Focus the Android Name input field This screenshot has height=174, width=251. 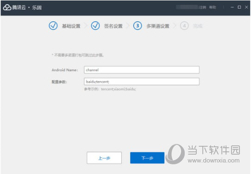tap(142, 70)
